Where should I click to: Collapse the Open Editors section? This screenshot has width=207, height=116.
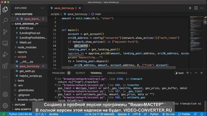tap(29, 14)
